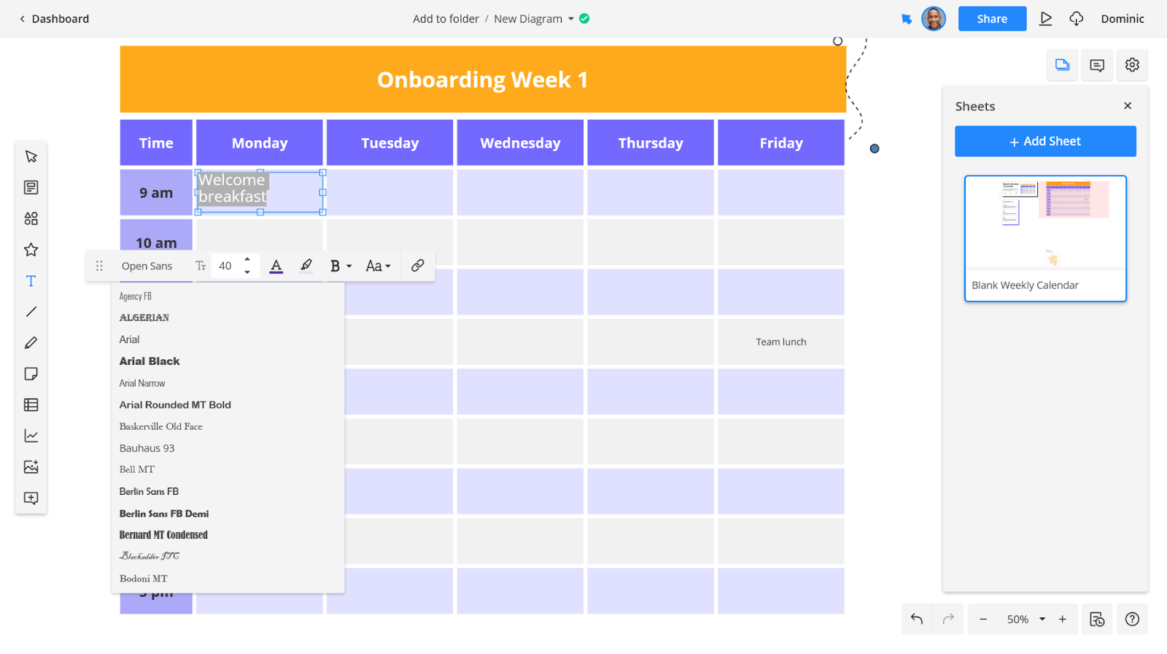Open the shapes library tool
The image size is (1167, 654).
(31, 219)
